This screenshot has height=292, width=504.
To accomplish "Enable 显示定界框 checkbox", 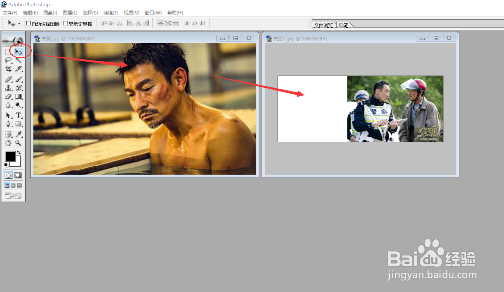I will click(66, 23).
